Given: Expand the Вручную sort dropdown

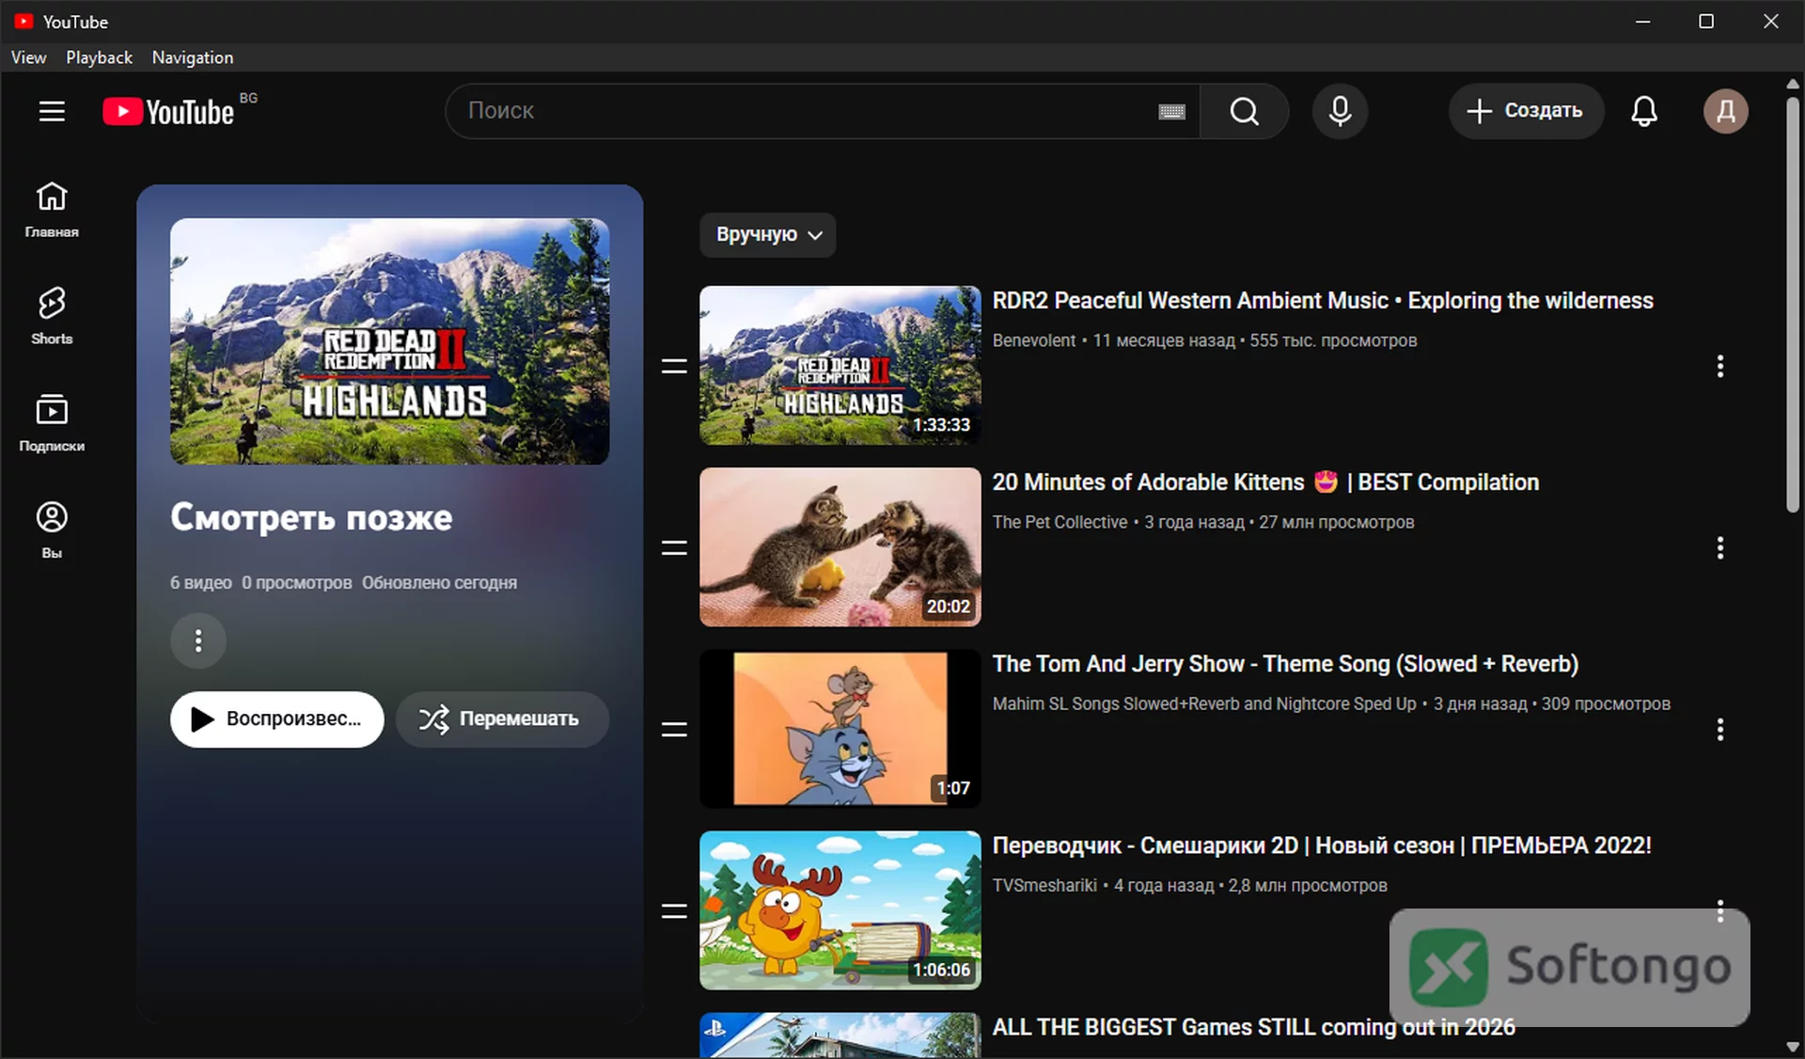Looking at the screenshot, I should (x=767, y=234).
